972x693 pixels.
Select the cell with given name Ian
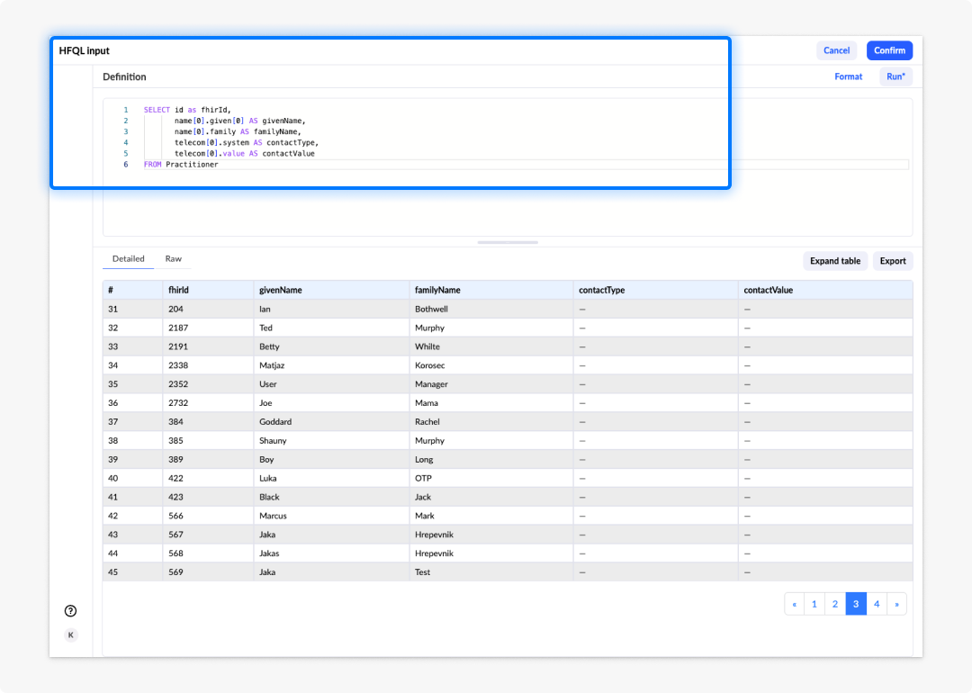(x=331, y=309)
